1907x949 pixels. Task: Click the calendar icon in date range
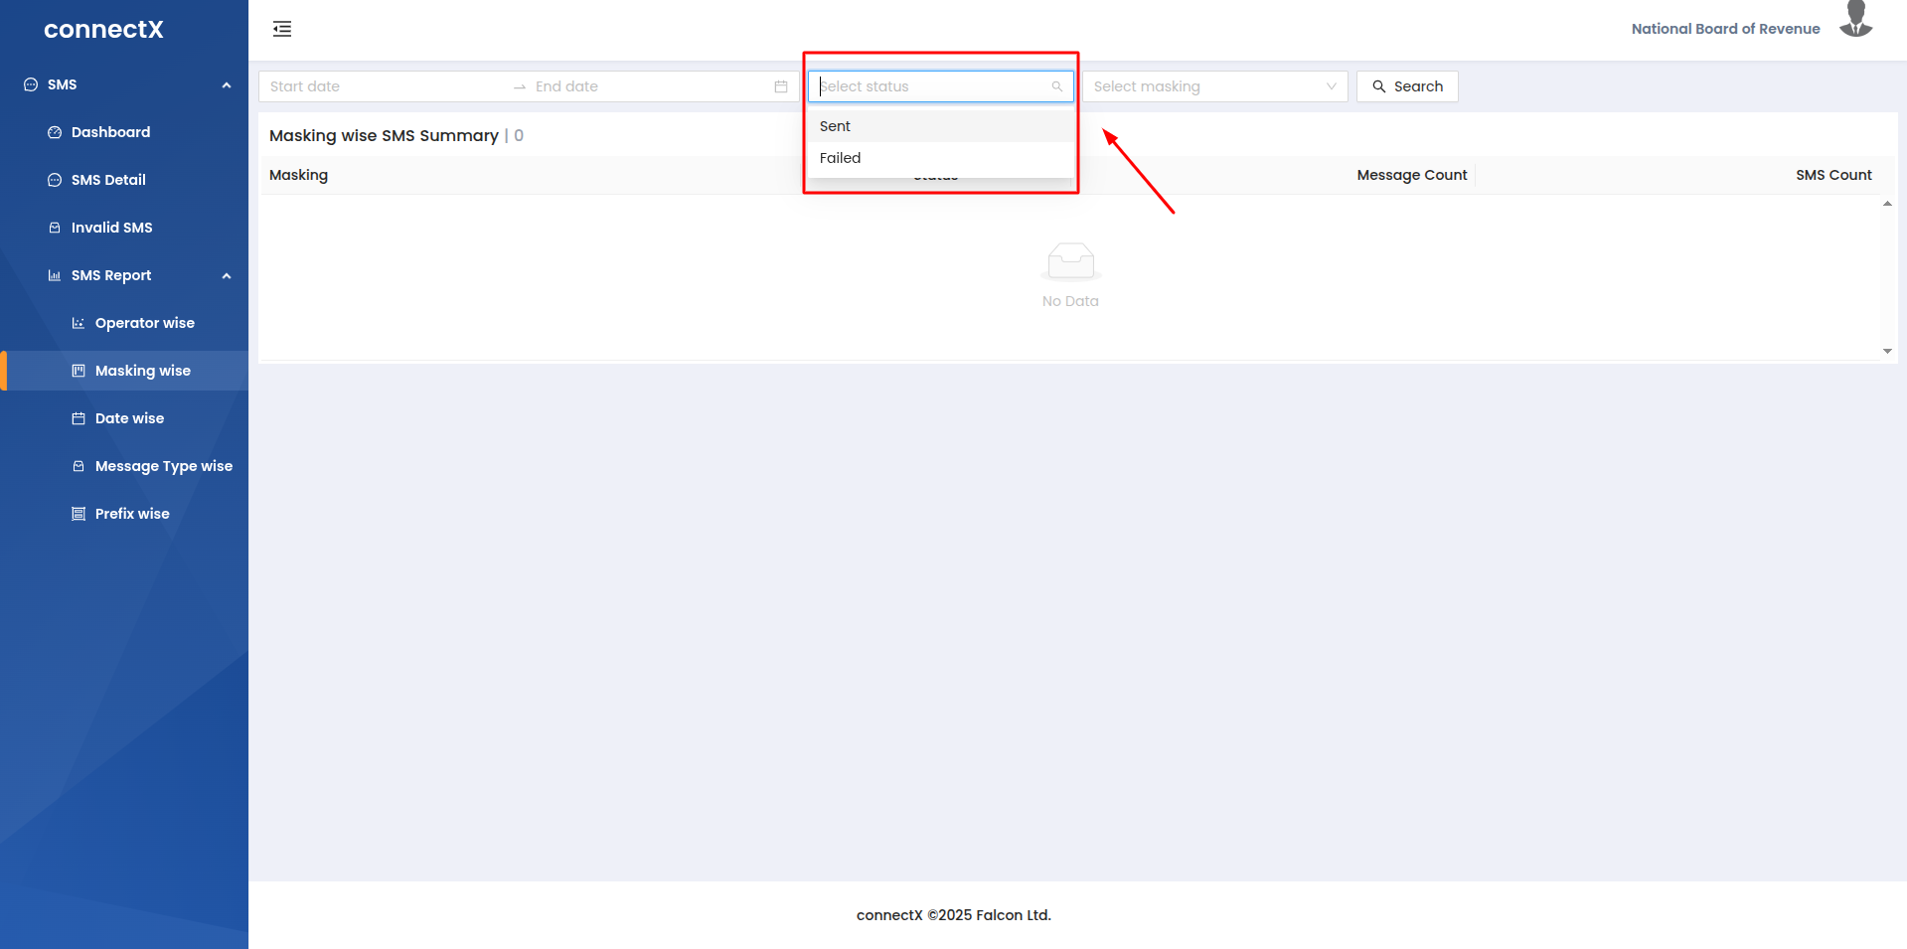(x=781, y=86)
